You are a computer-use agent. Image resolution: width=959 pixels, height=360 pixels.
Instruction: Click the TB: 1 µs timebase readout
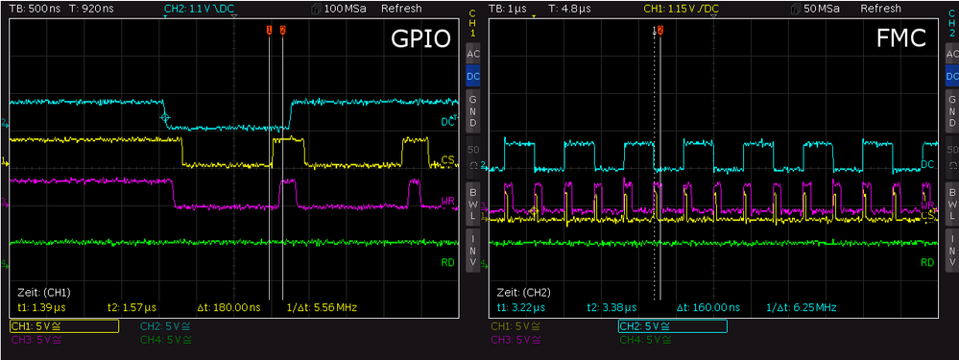click(506, 9)
